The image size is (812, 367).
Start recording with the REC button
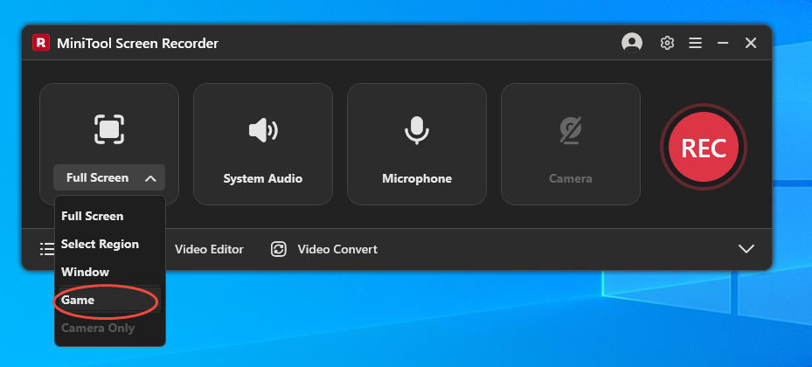click(704, 147)
